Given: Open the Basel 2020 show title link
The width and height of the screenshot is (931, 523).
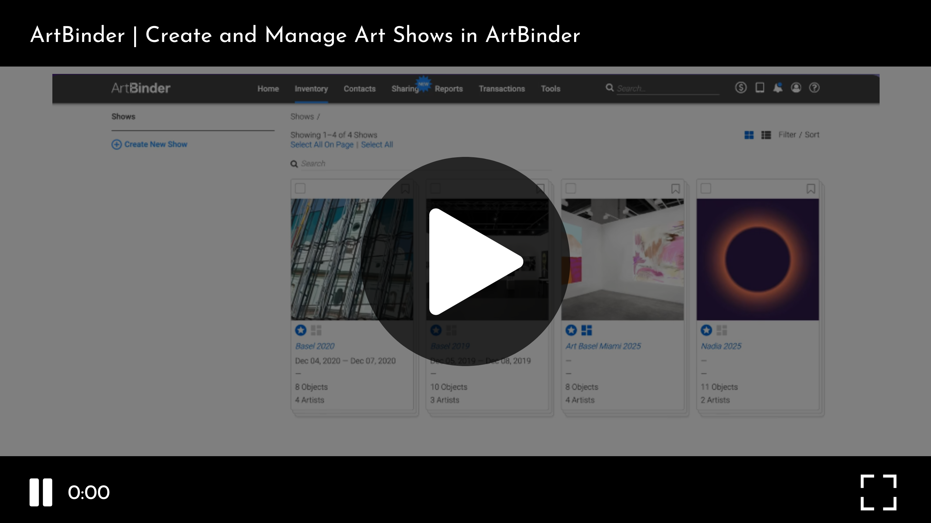Looking at the screenshot, I should (315, 346).
